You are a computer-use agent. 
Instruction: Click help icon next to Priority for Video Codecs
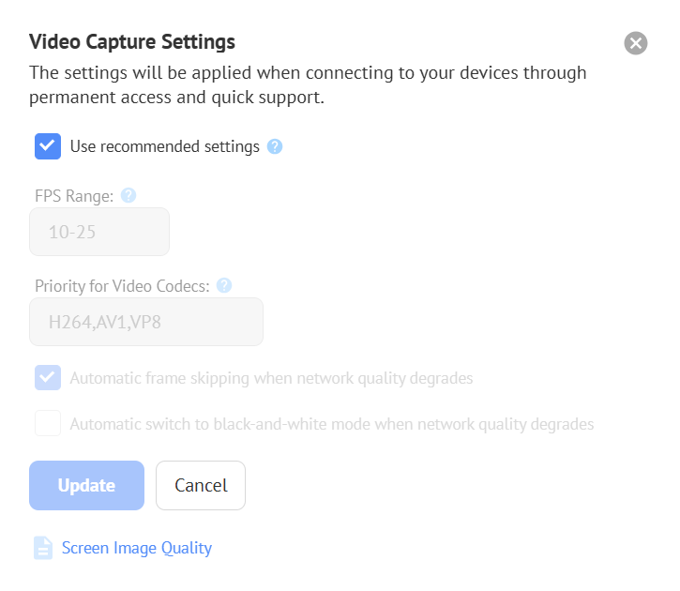[x=224, y=285]
